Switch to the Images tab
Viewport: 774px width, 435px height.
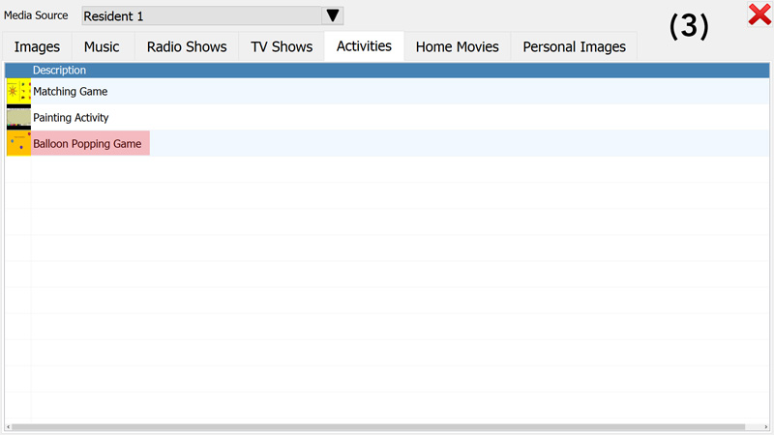37,46
